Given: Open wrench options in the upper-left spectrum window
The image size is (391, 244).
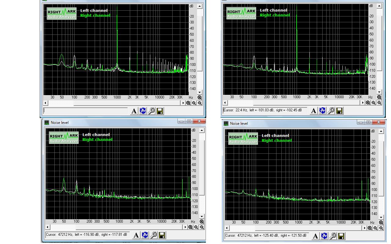Looking at the screenshot, I should (151, 111).
